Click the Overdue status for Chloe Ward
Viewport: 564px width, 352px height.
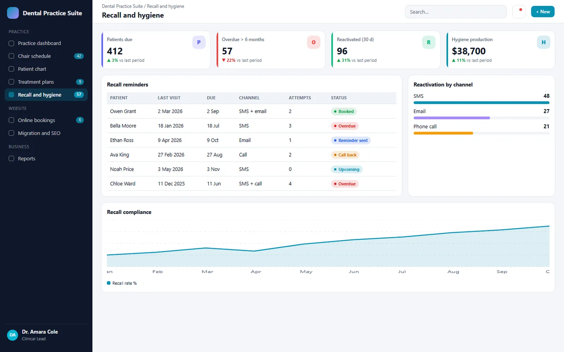[x=345, y=184]
